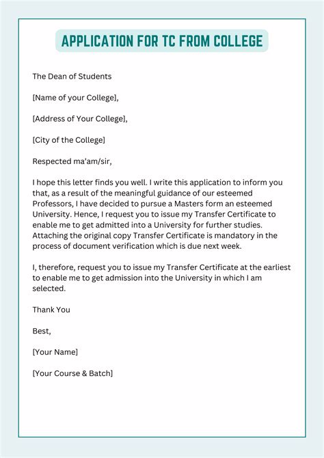Image resolution: width=324 pixels, height=458 pixels.
Task: Click the '[City of the College]' placeholder
Action: point(68,140)
